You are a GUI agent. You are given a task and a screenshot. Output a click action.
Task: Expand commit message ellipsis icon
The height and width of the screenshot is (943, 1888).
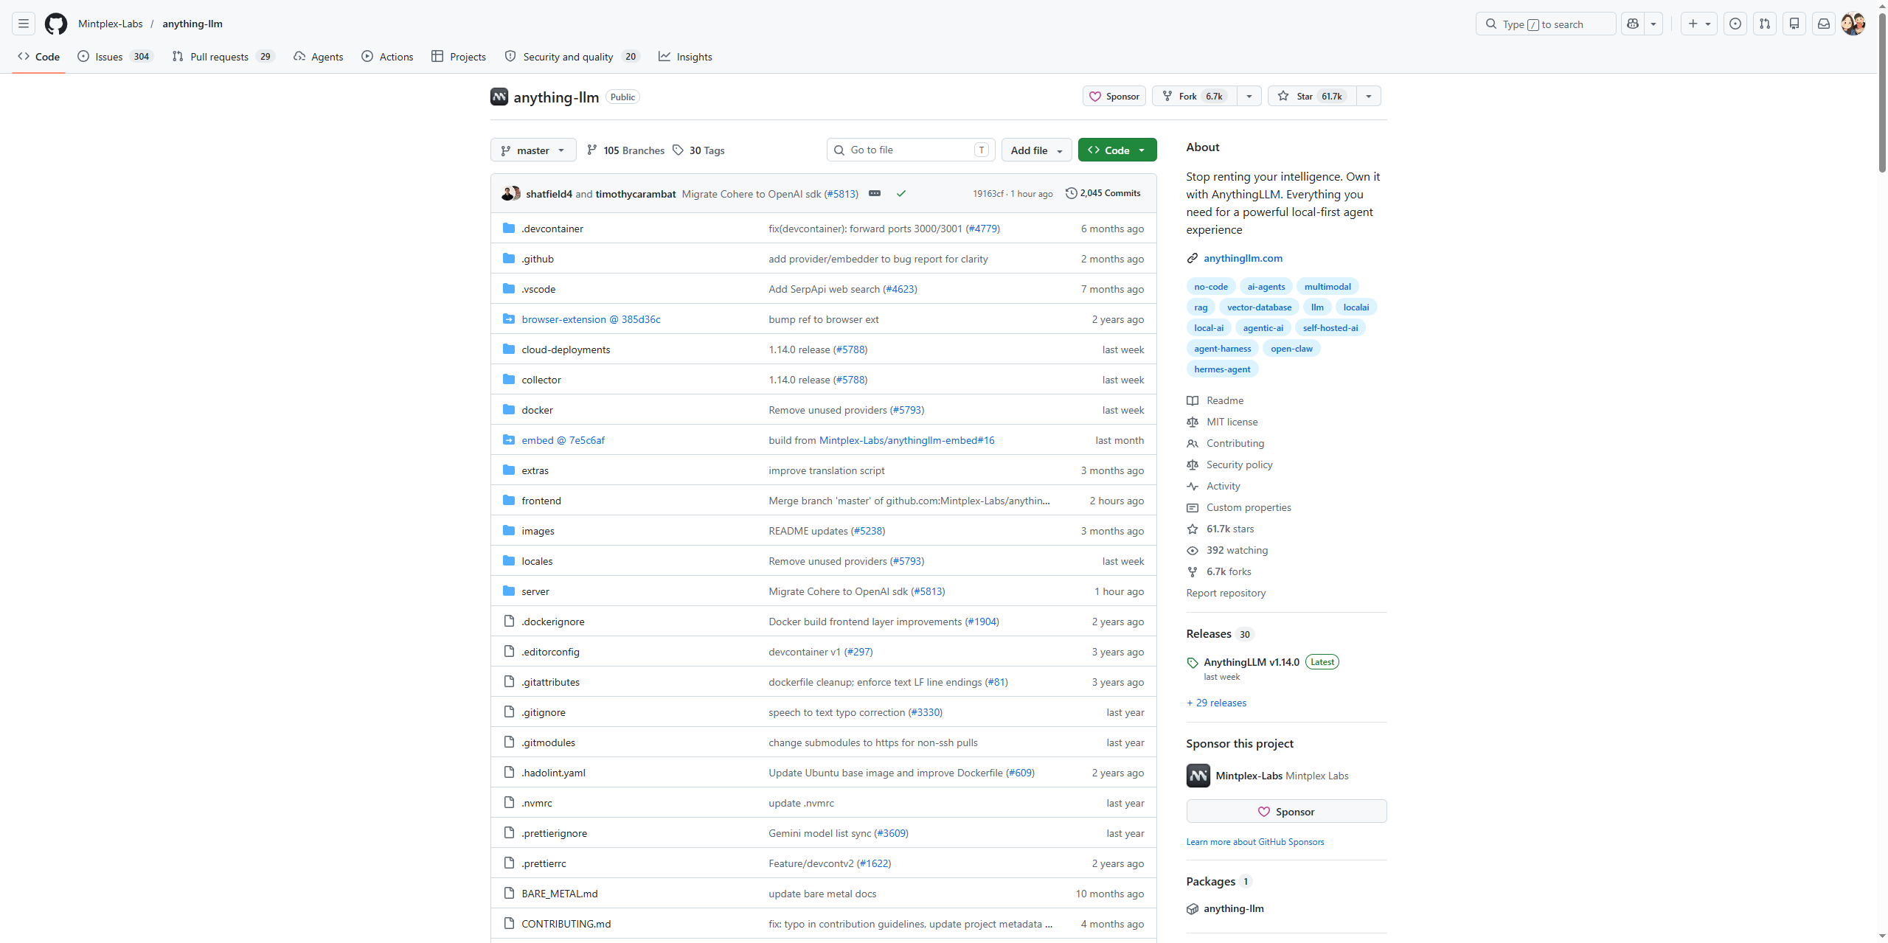click(875, 193)
